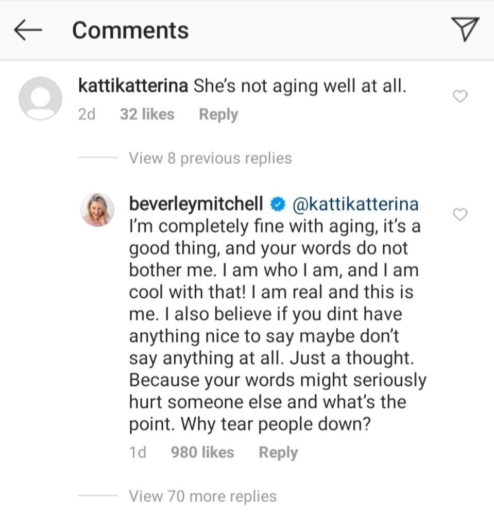Click the Comments header title
The height and width of the screenshot is (512, 494).
tap(130, 30)
